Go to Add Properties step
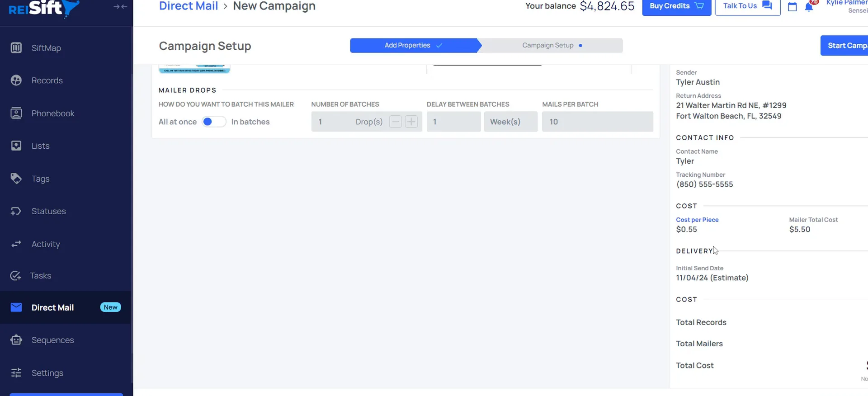The image size is (868, 396). click(x=414, y=45)
